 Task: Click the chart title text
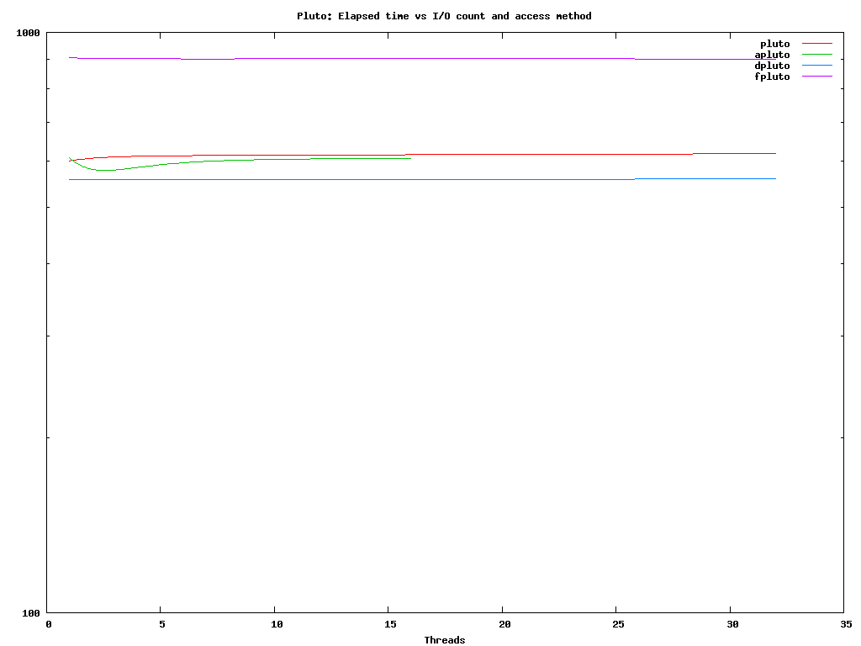[444, 16]
